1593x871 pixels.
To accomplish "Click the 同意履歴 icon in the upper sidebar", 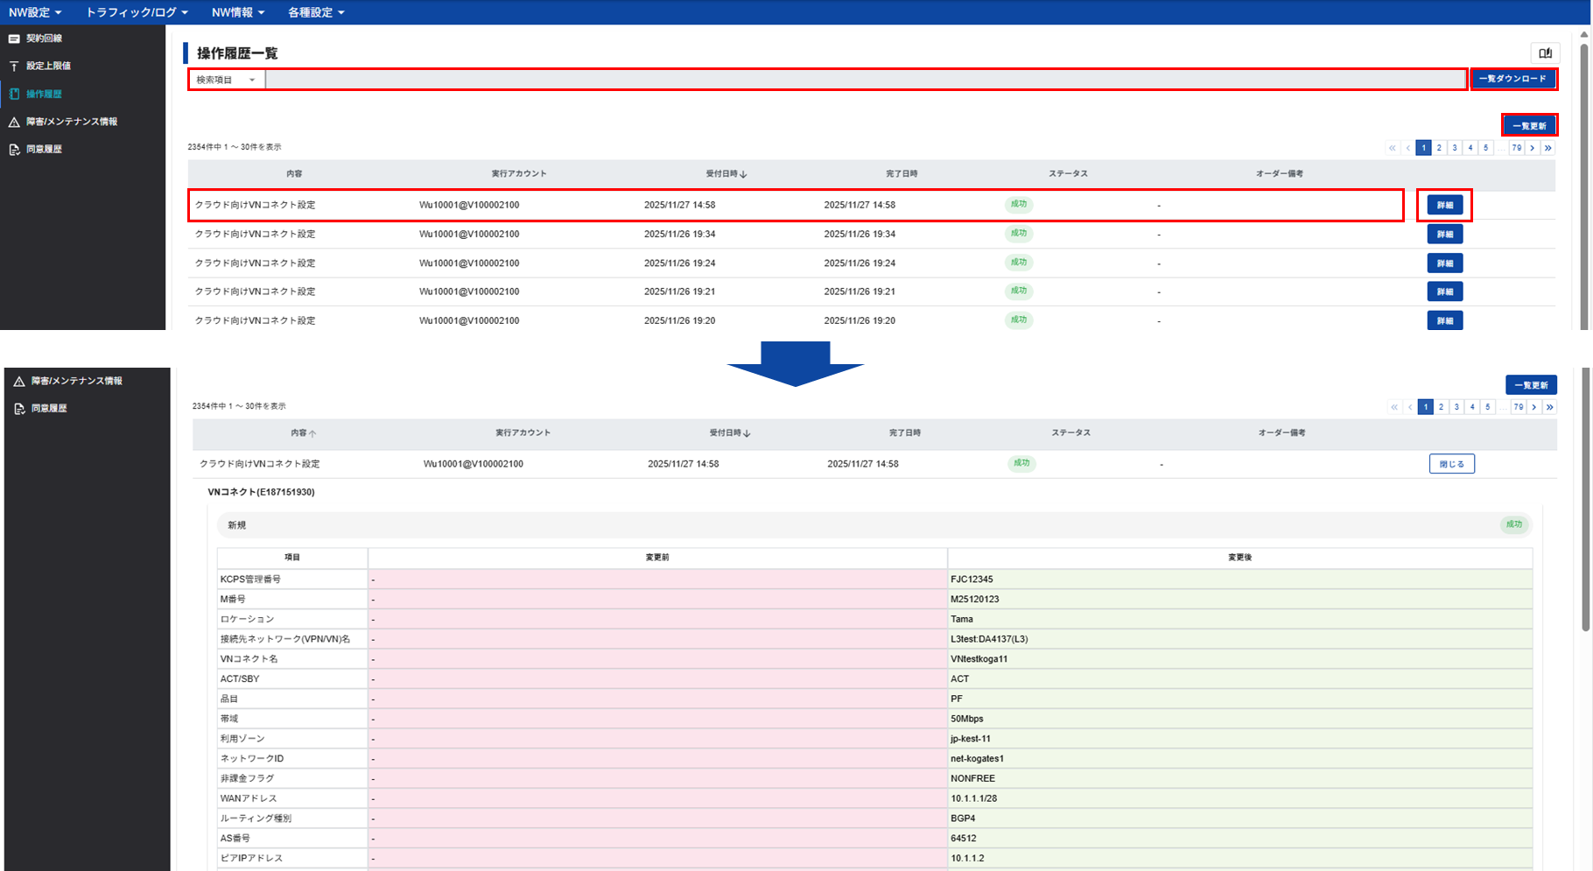I will [x=14, y=150].
